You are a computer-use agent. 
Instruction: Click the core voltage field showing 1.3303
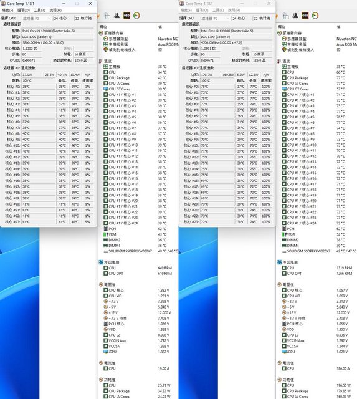[32, 49]
